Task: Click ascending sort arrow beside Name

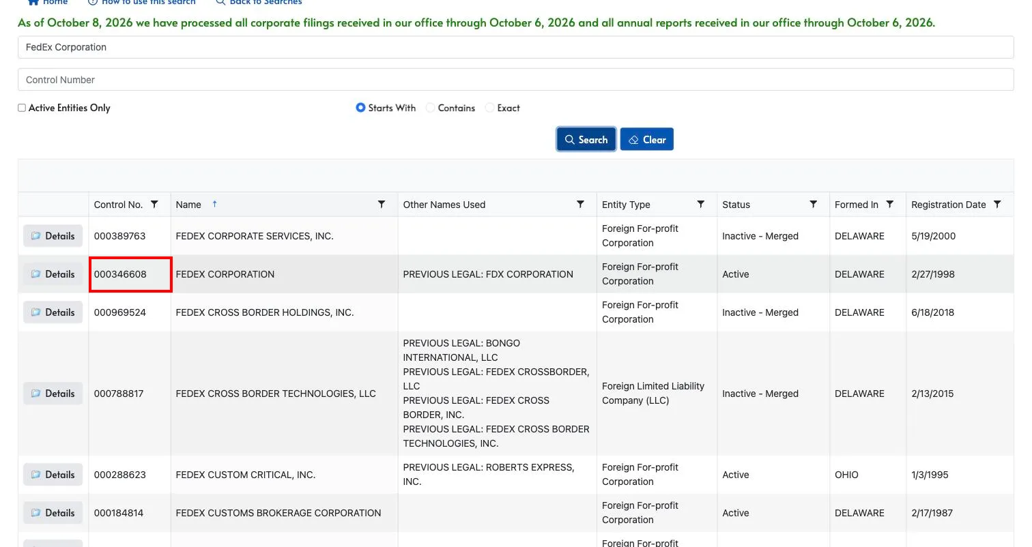Action: [214, 204]
